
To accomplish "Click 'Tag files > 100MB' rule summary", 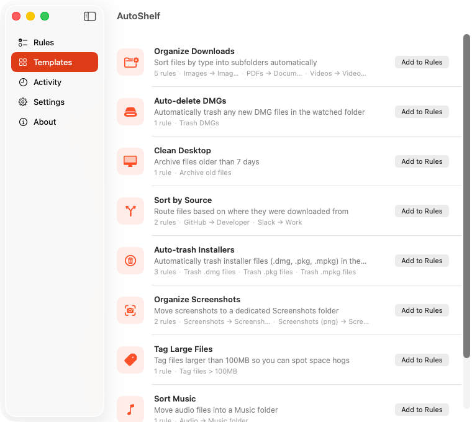I will pyautogui.click(x=208, y=371).
